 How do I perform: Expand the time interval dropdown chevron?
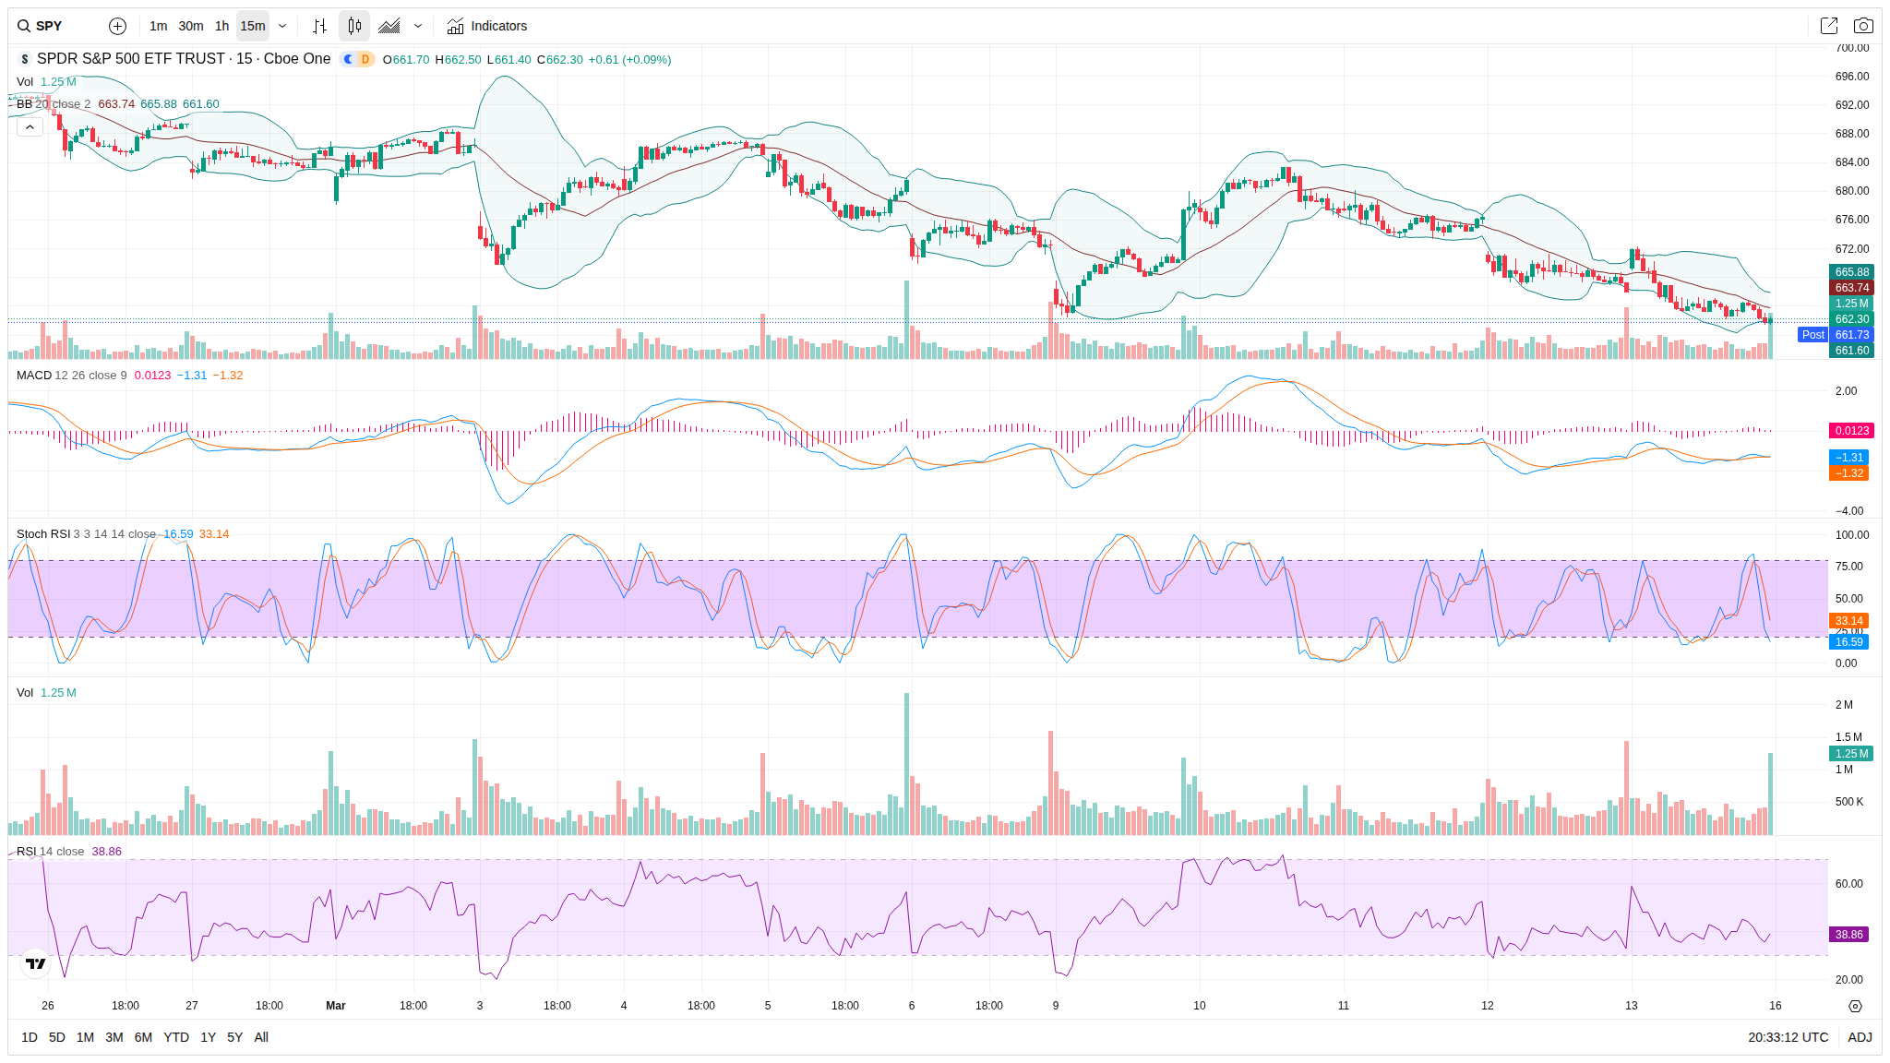point(282,26)
